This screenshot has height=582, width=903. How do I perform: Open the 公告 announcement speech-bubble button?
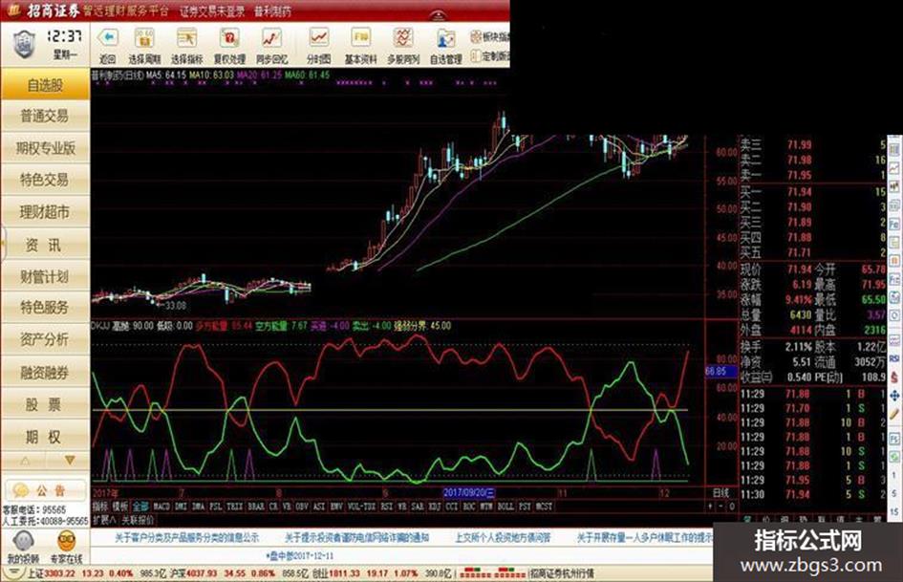point(44,490)
